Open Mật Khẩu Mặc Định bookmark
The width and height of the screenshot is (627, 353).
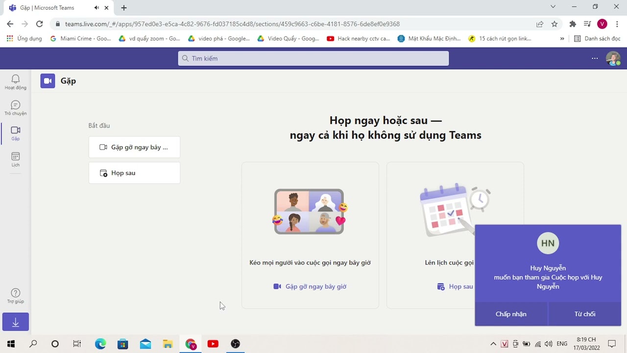click(429, 39)
